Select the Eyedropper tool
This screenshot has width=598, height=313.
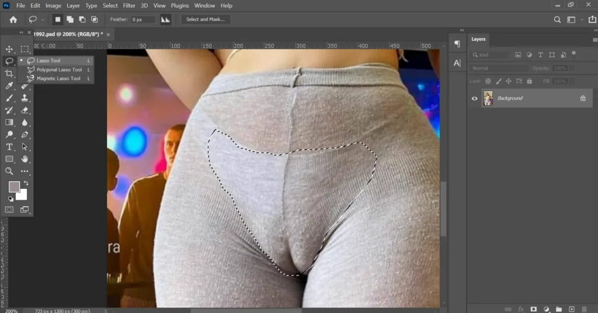[9, 86]
